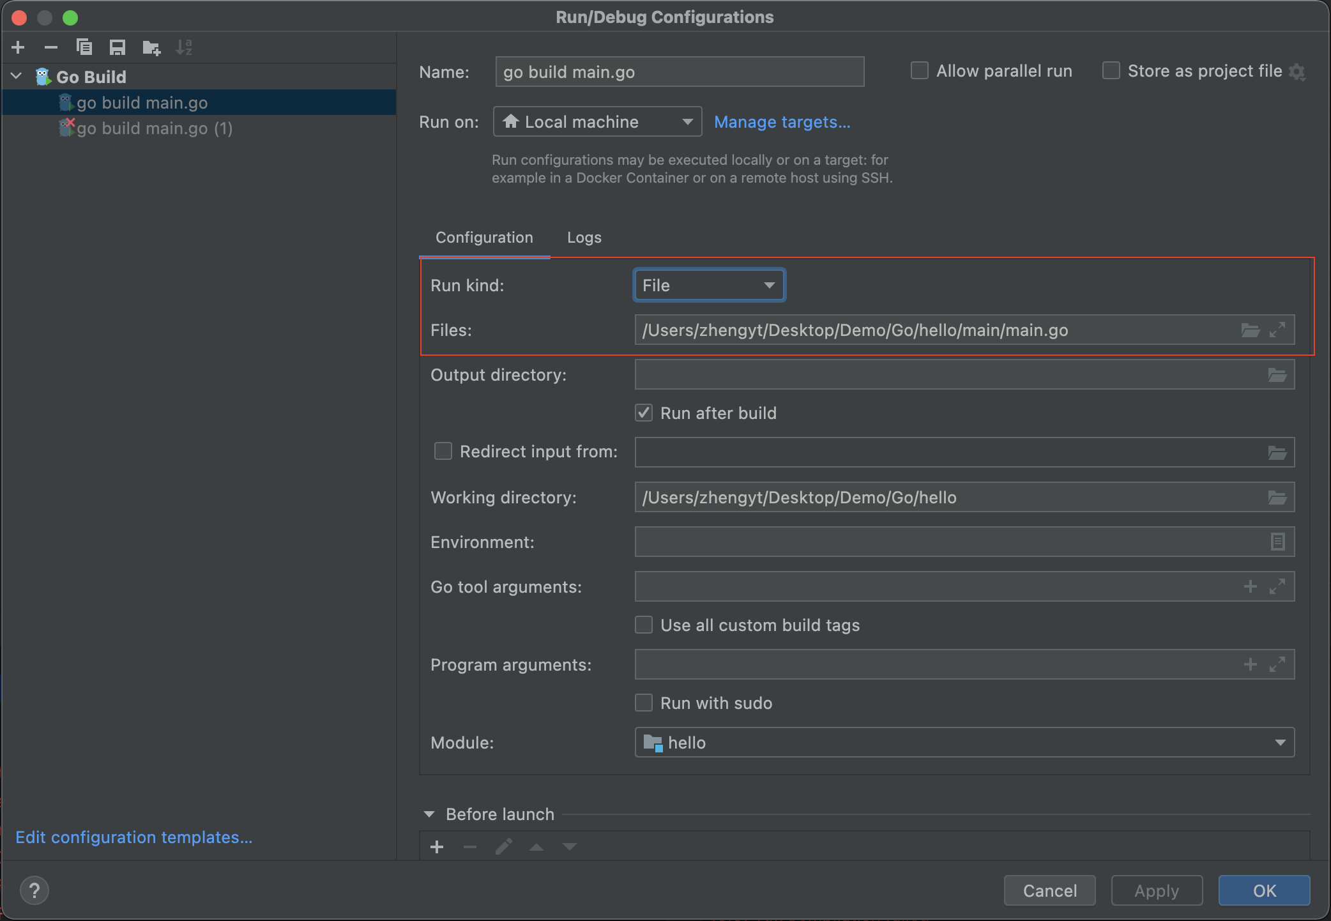Image resolution: width=1331 pixels, height=921 pixels.
Task: Uncheck Run after build
Action: [644, 413]
